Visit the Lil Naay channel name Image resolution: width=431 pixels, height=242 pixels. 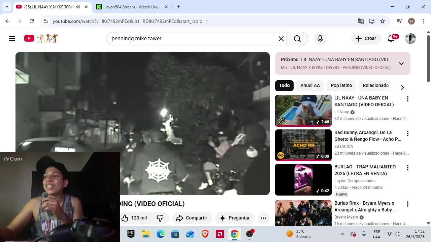tap(341, 112)
